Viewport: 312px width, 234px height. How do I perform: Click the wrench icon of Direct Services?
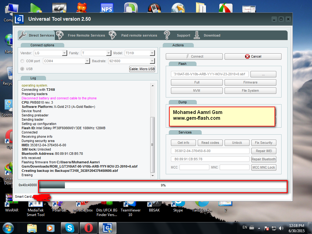pos(23,35)
